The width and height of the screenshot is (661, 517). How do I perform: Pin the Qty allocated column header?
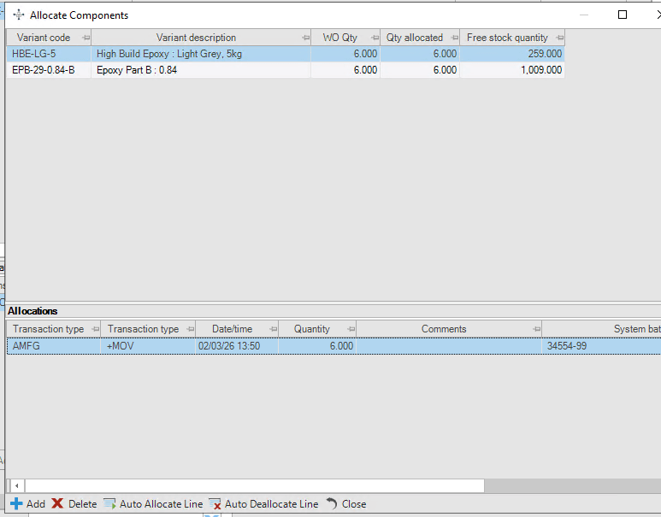pyautogui.click(x=454, y=38)
